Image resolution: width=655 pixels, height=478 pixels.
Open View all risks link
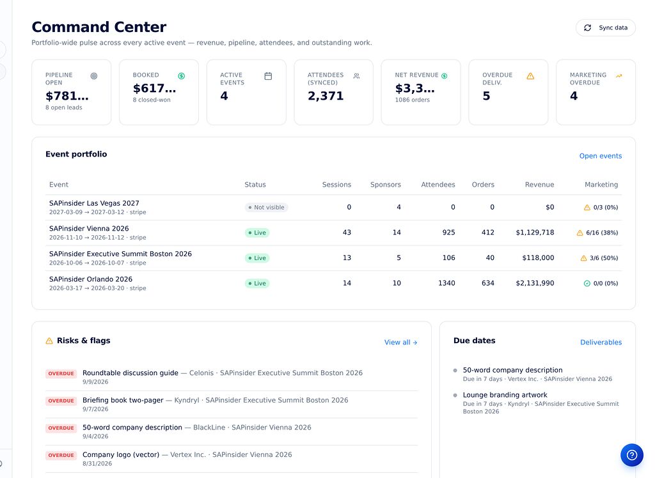pyautogui.click(x=400, y=343)
